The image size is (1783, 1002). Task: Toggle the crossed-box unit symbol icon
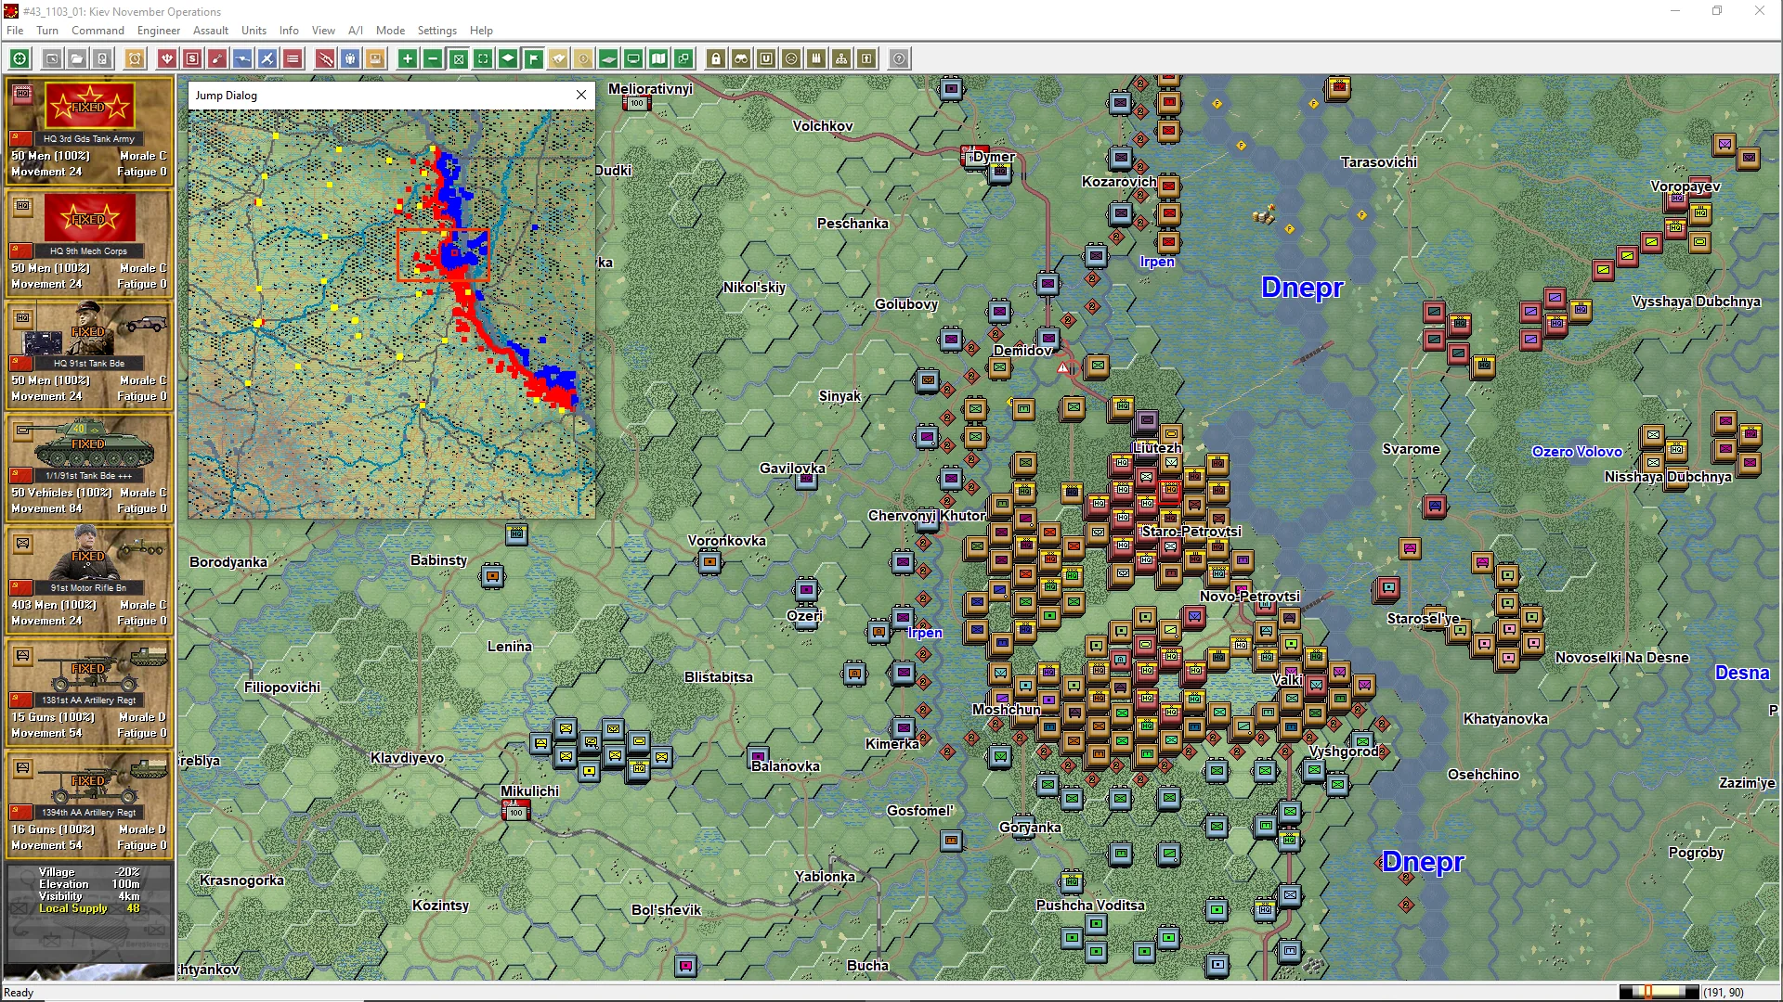coord(458,58)
